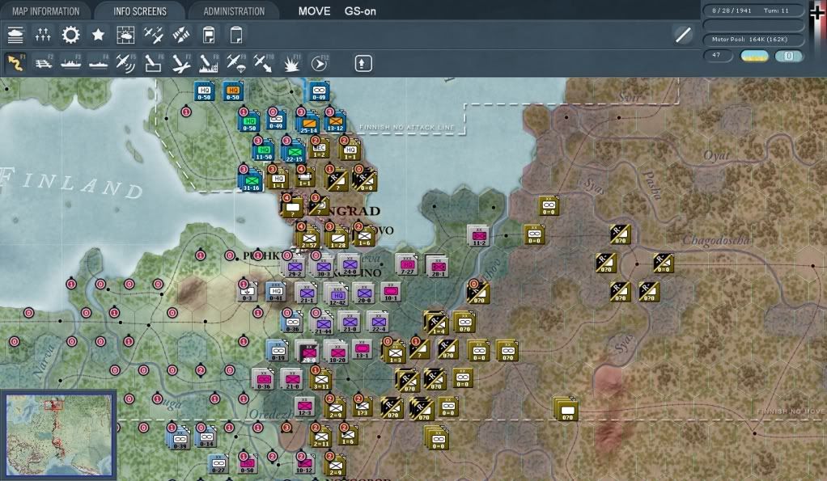Screen dimensions: 827x481
Task: Select the German counter labeled 12-3
Action: [305, 406]
